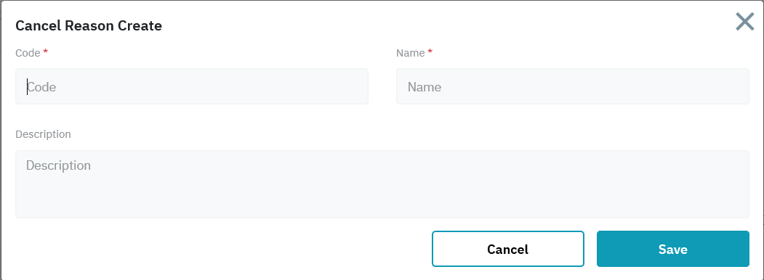764x280 pixels.
Task: Click the Cancel button
Action: tap(507, 249)
